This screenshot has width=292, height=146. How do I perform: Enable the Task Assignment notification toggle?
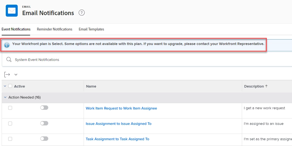44,139
